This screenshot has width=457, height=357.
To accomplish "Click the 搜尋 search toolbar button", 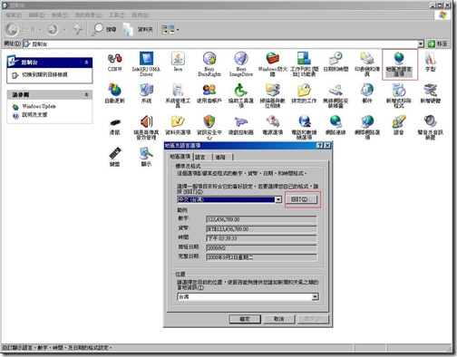I will click(104, 29).
